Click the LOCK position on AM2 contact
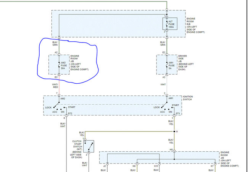Image resolution: width=248 pixels, height=172 pixels. tap(48, 107)
